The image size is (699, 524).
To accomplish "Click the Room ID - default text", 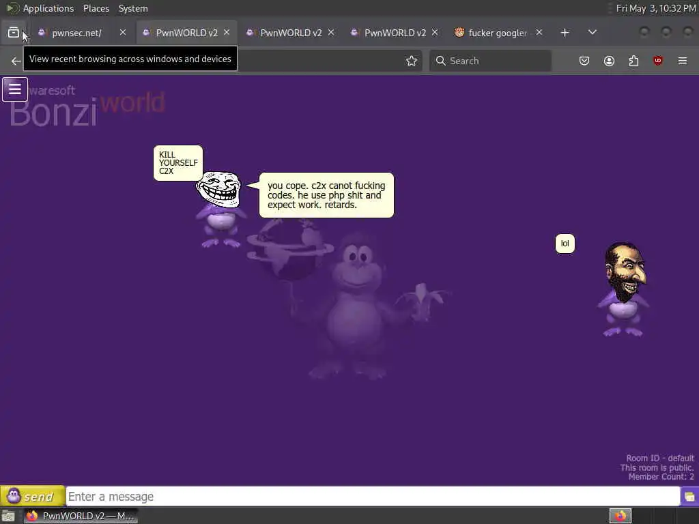I will (660, 458).
